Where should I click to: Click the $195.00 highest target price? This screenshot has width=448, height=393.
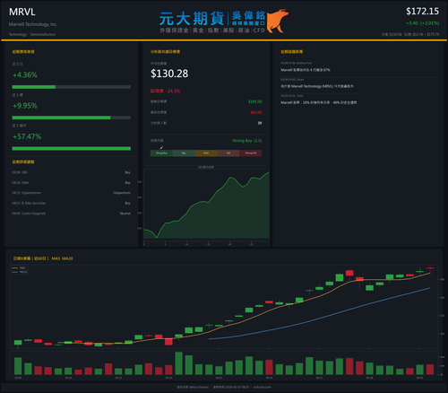point(255,101)
